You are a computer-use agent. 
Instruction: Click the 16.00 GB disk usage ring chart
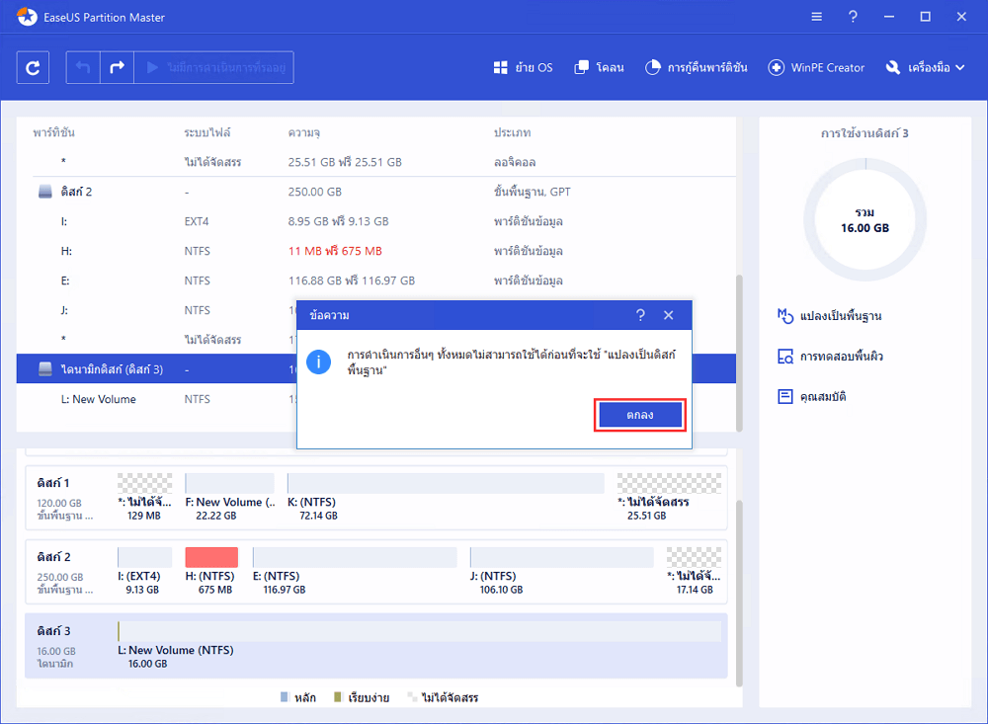864,220
